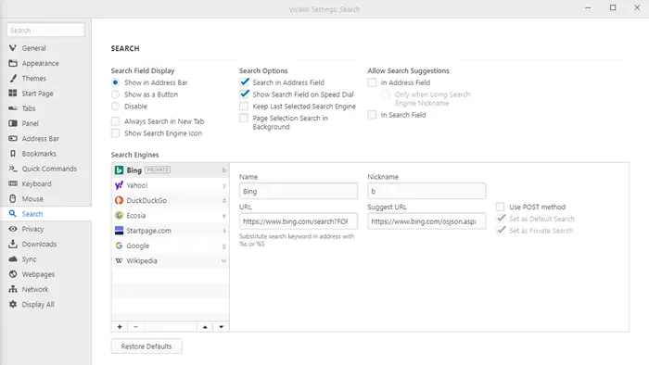This screenshot has width=649, height=365.
Task: Click the plus icon to add search engine
Action: click(x=120, y=327)
